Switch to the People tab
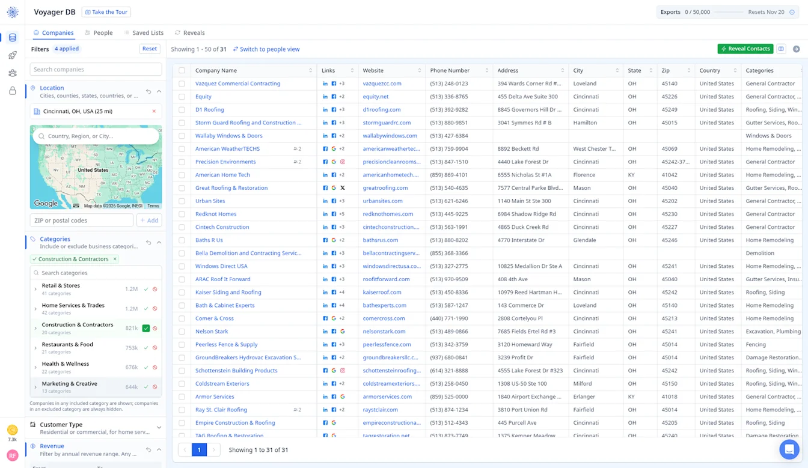 coord(99,33)
